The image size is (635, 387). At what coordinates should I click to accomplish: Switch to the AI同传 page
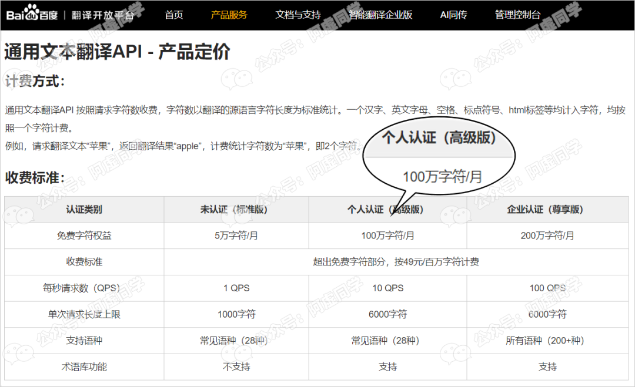tap(453, 15)
